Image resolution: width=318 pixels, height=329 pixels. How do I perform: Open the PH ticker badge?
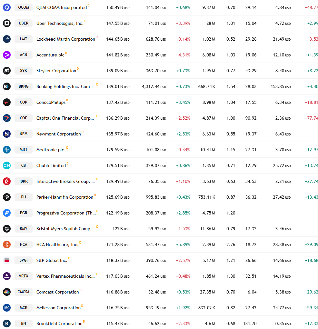coord(24,197)
